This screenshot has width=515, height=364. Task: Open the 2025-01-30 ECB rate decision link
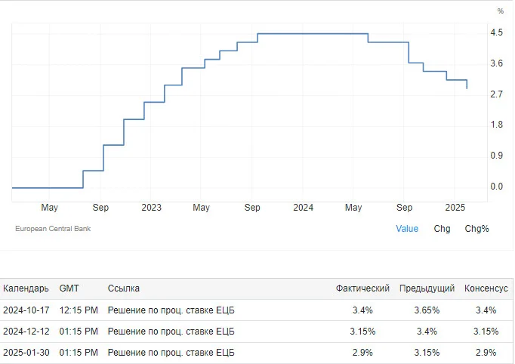tap(171, 353)
